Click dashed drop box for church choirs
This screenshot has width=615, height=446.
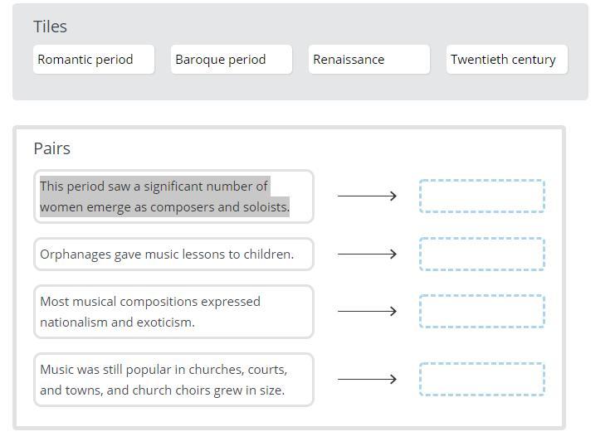(x=481, y=380)
